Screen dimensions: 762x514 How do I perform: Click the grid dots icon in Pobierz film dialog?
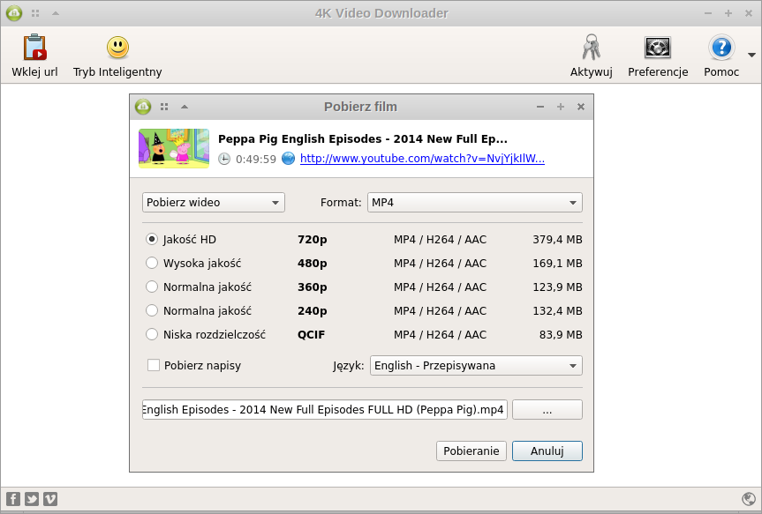164,107
